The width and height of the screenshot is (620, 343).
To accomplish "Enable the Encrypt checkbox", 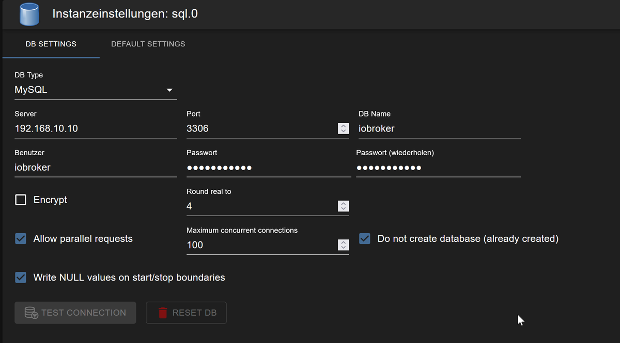I will point(21,200).
